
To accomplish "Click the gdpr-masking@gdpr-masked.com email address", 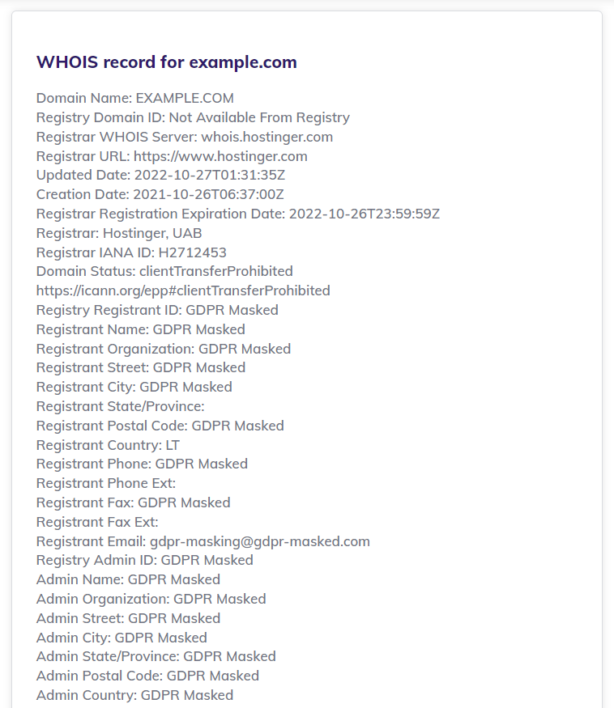I will point(260,541).
